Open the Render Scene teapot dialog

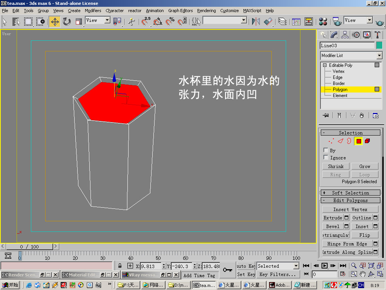(337, 22)
